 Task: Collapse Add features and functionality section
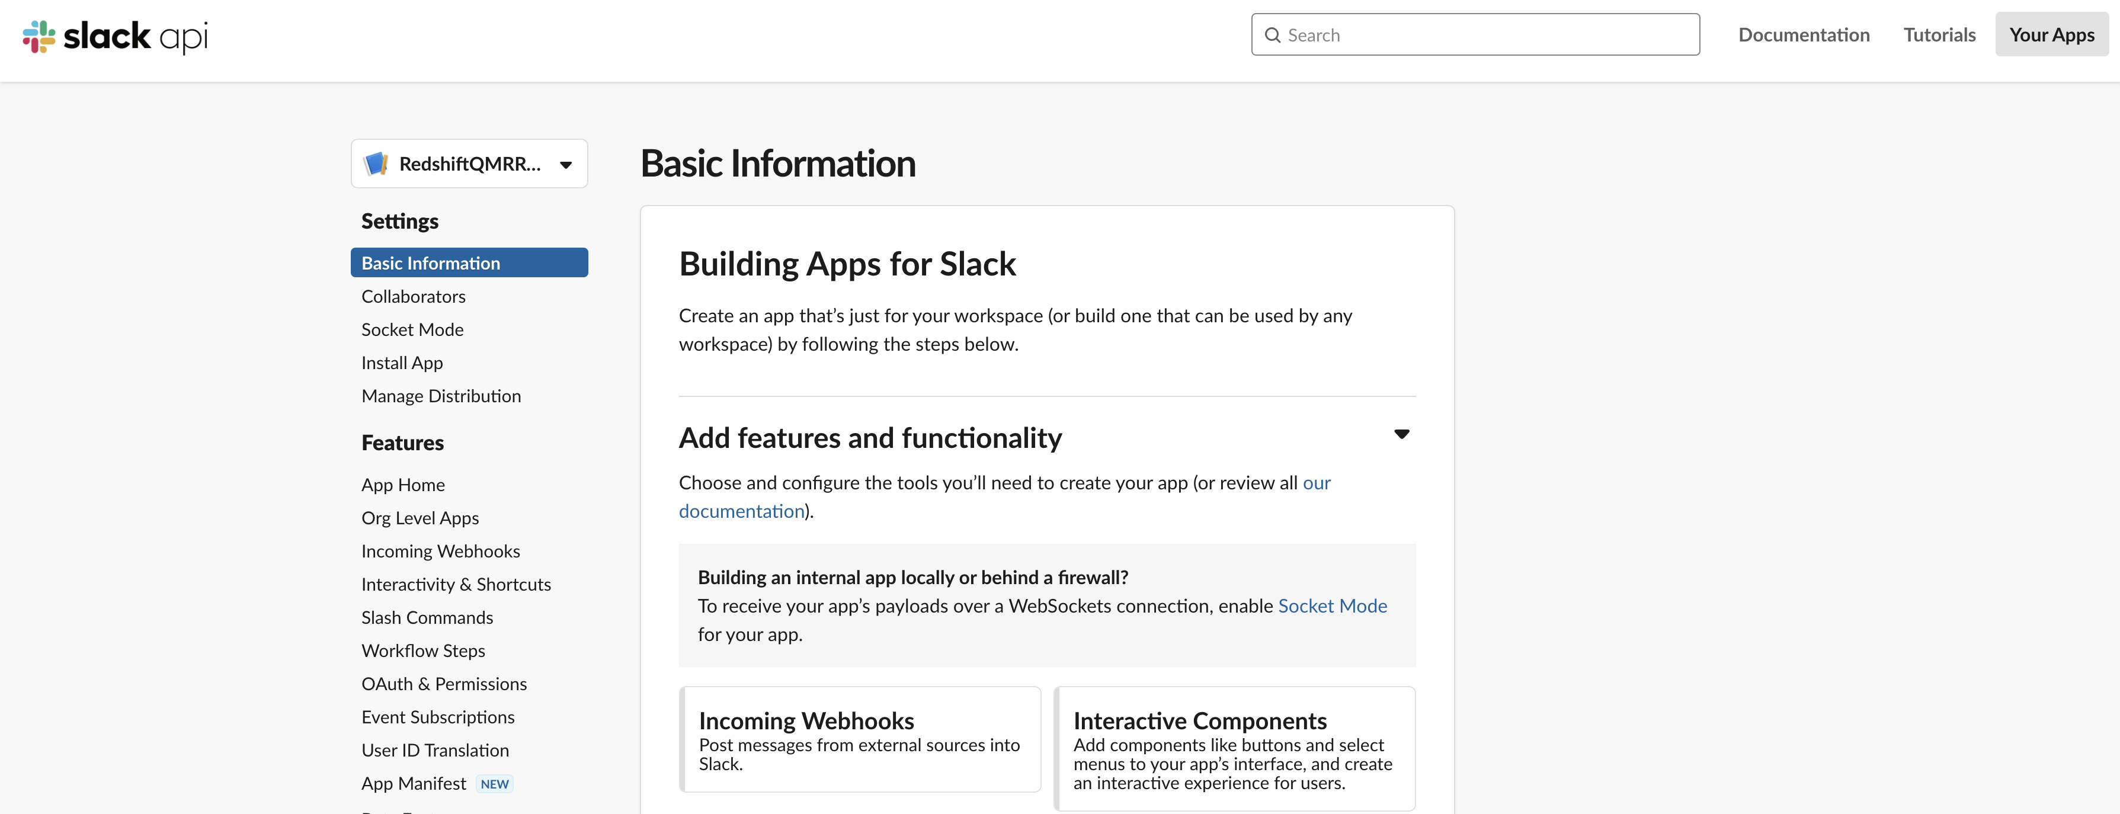click(1401, 434)
